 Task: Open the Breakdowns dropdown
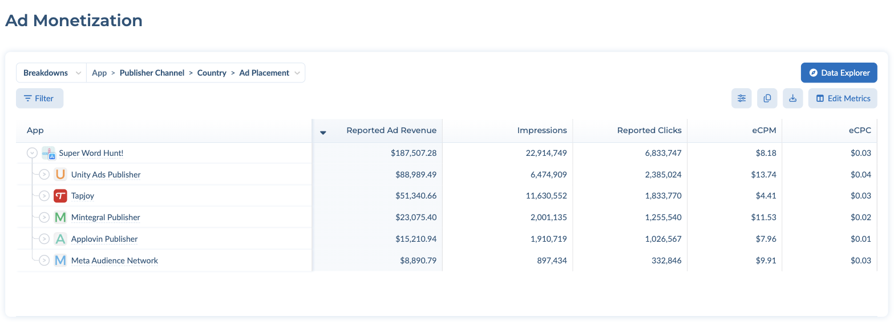pos(51,73)
